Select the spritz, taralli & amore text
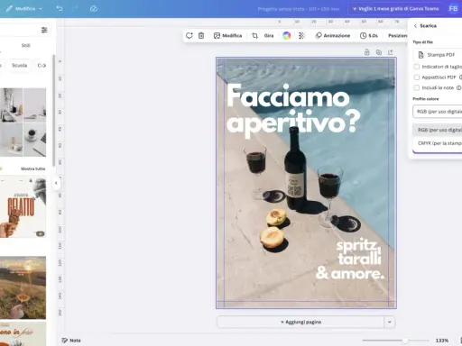Viewport: 462px width, 346px height. [350, 259]
